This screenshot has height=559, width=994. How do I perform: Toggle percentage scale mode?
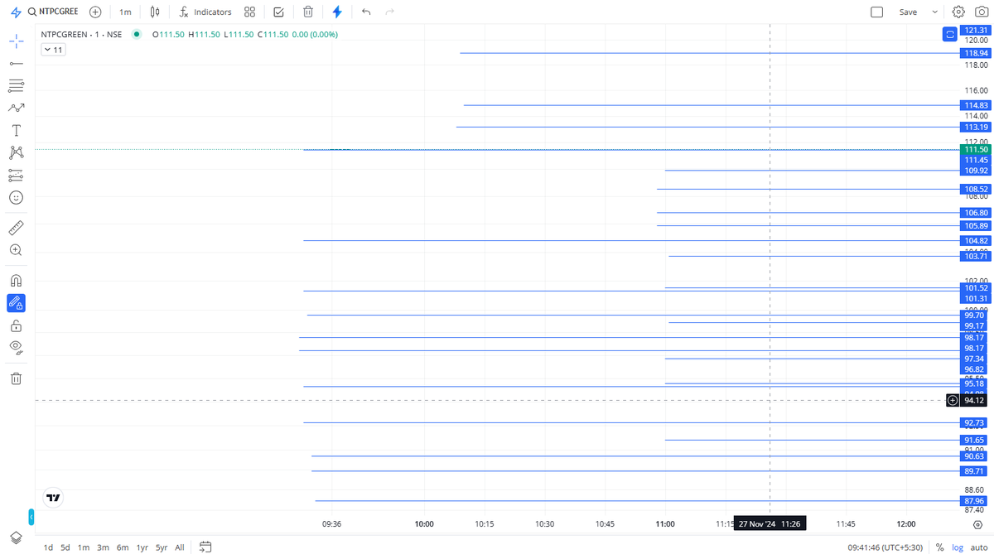(939, 547)
